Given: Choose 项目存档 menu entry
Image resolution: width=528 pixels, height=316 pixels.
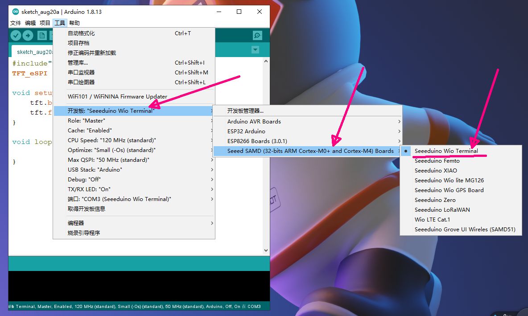Looking at the screenshot, I should tap(134, 43).
